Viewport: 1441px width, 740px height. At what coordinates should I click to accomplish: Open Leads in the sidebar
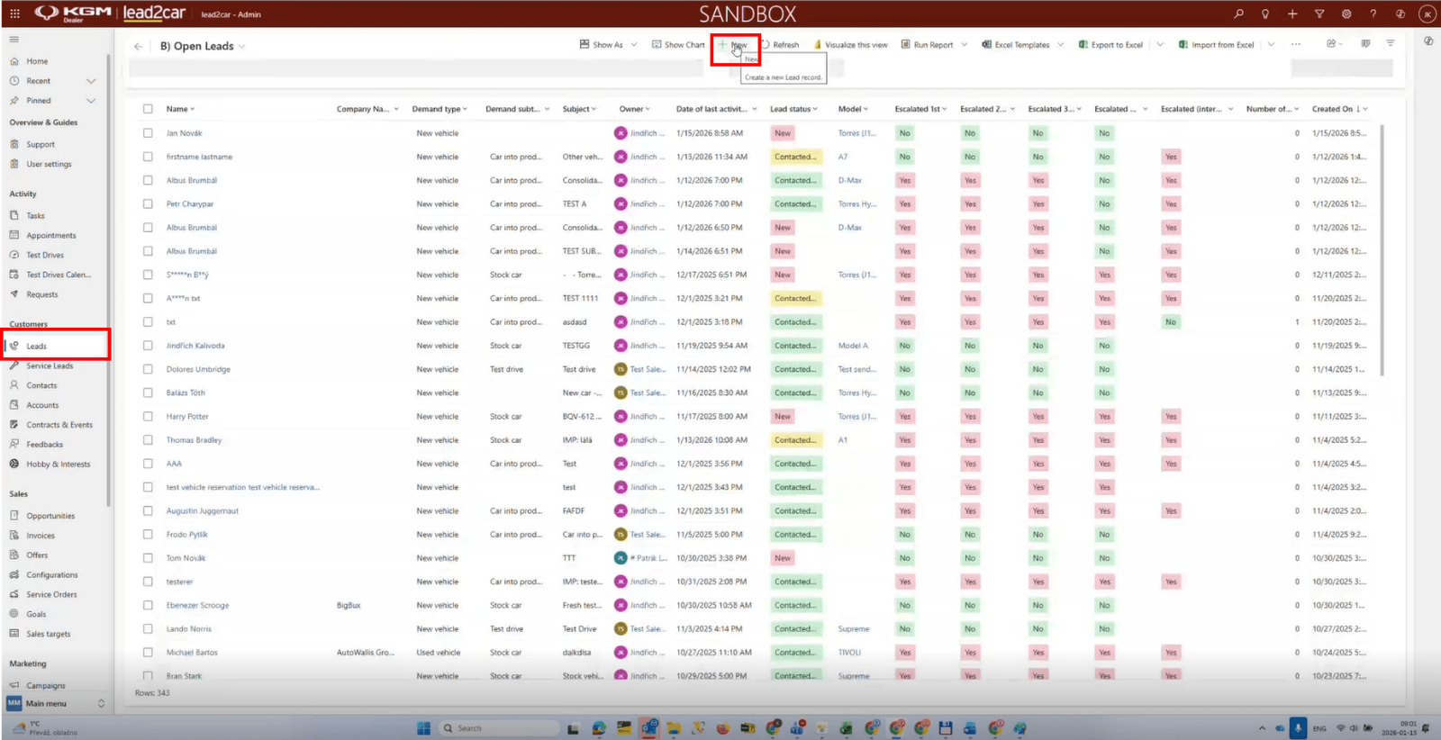click(x=56, y=346)
